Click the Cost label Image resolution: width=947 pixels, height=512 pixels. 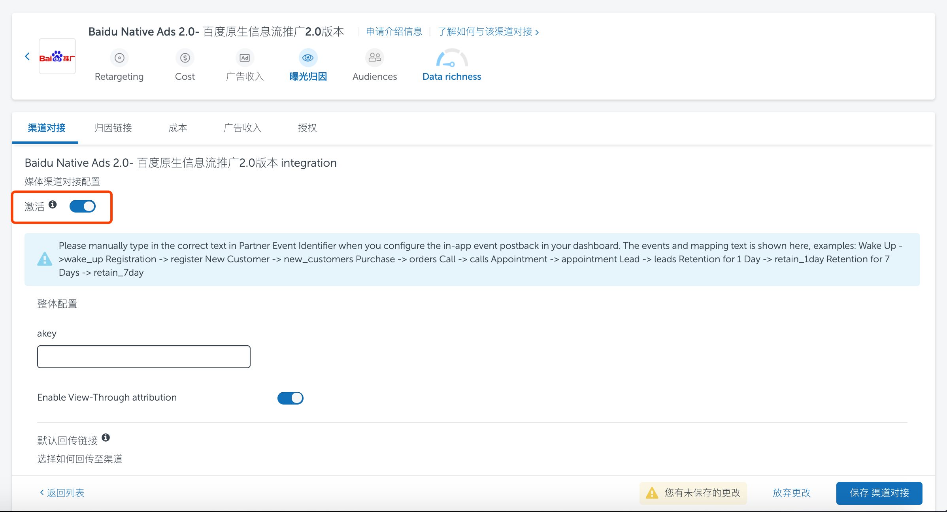pos(185,77)
